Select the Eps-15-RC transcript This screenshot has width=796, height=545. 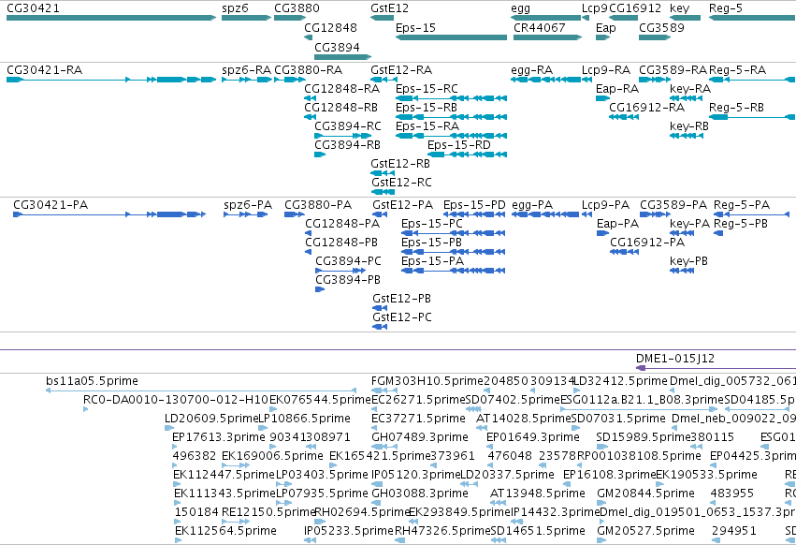[451, 98]
